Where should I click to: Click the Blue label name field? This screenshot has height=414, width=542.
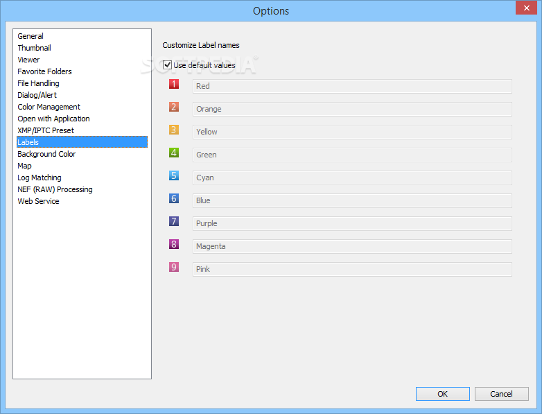pos(352,200)
